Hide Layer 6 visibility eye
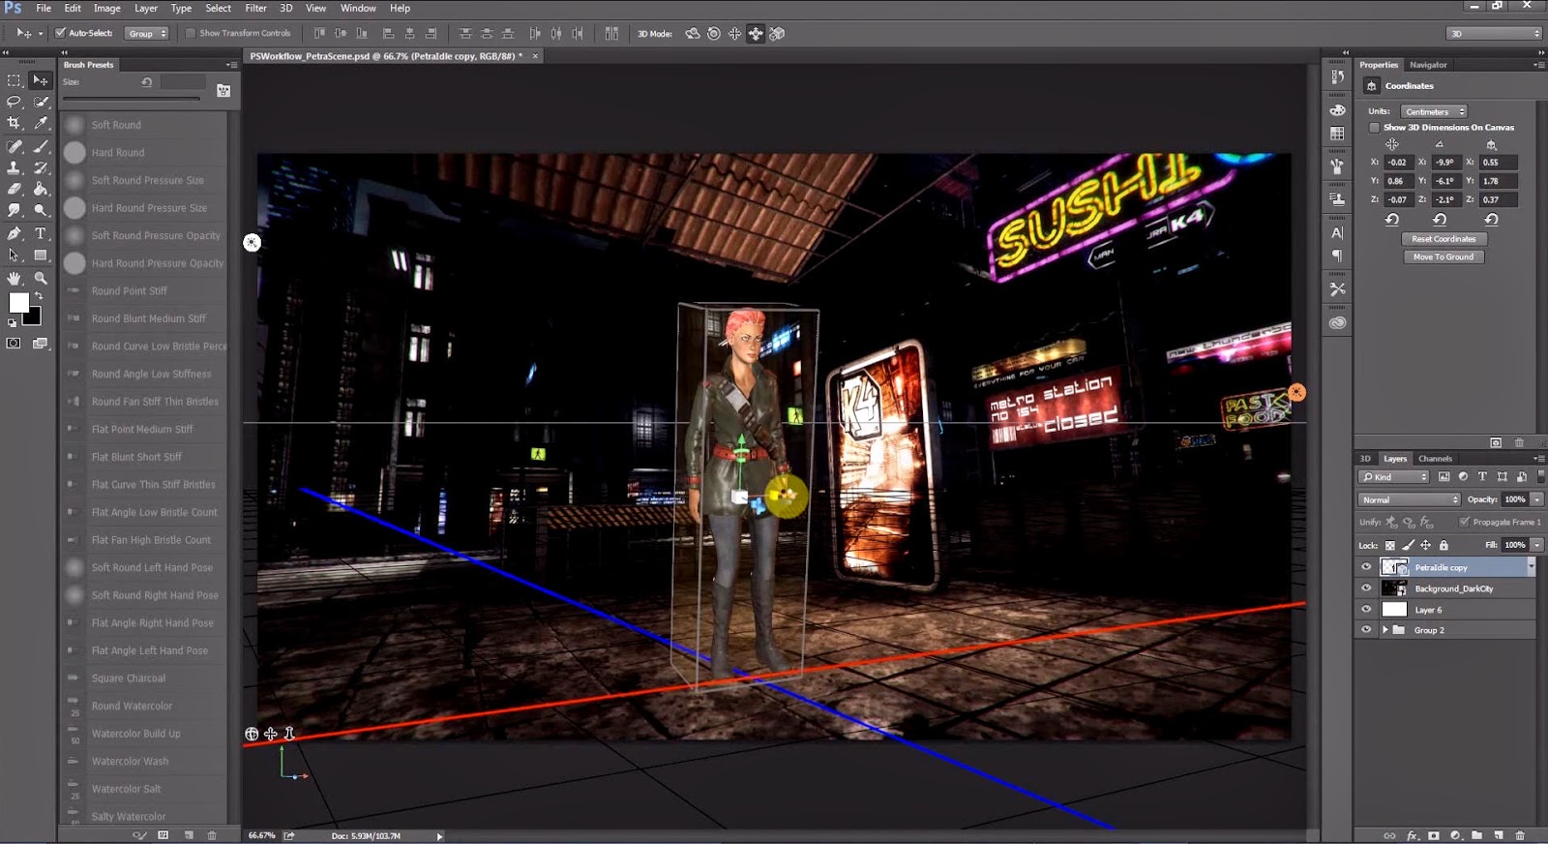Screen dimensions: 1548x844 coord(1366,610)
